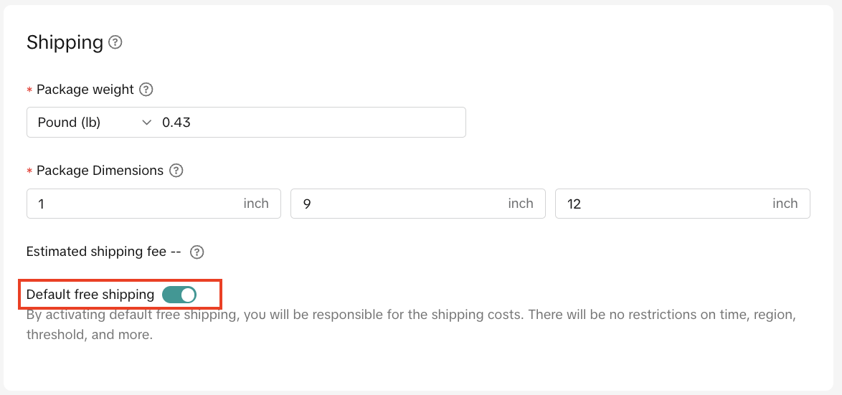
Task: Click the Package weight label
Action: click(85, 90)
